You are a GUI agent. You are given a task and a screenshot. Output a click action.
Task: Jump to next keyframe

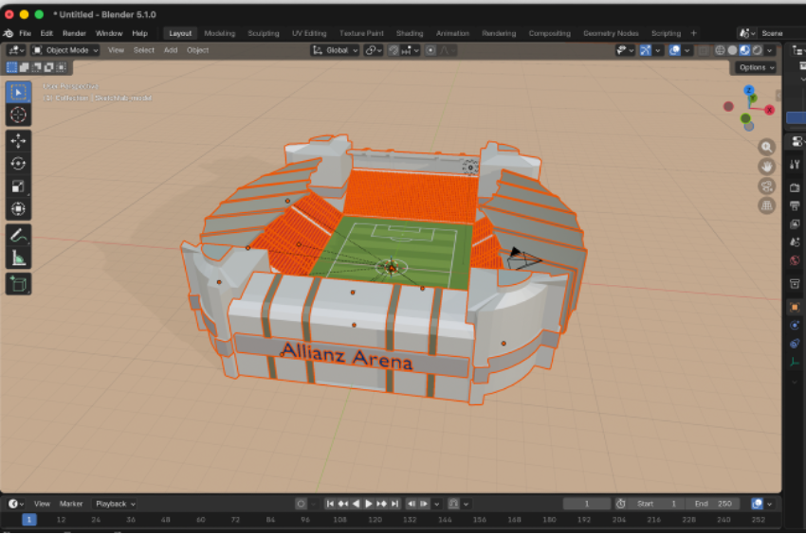click(381, 504)
